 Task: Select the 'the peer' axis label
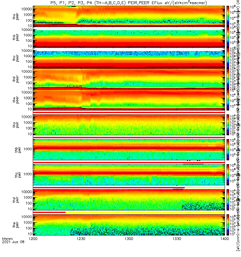16,100
